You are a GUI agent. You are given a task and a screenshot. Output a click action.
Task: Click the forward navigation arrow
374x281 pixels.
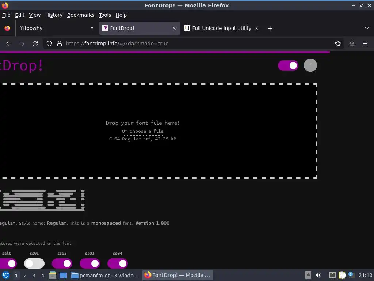[x=22, y=44]
